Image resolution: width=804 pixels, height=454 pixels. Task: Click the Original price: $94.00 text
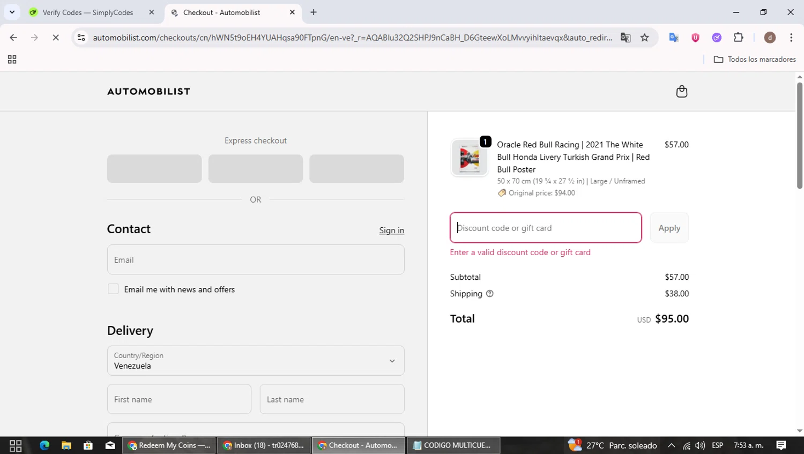click(x=541, y=193)
